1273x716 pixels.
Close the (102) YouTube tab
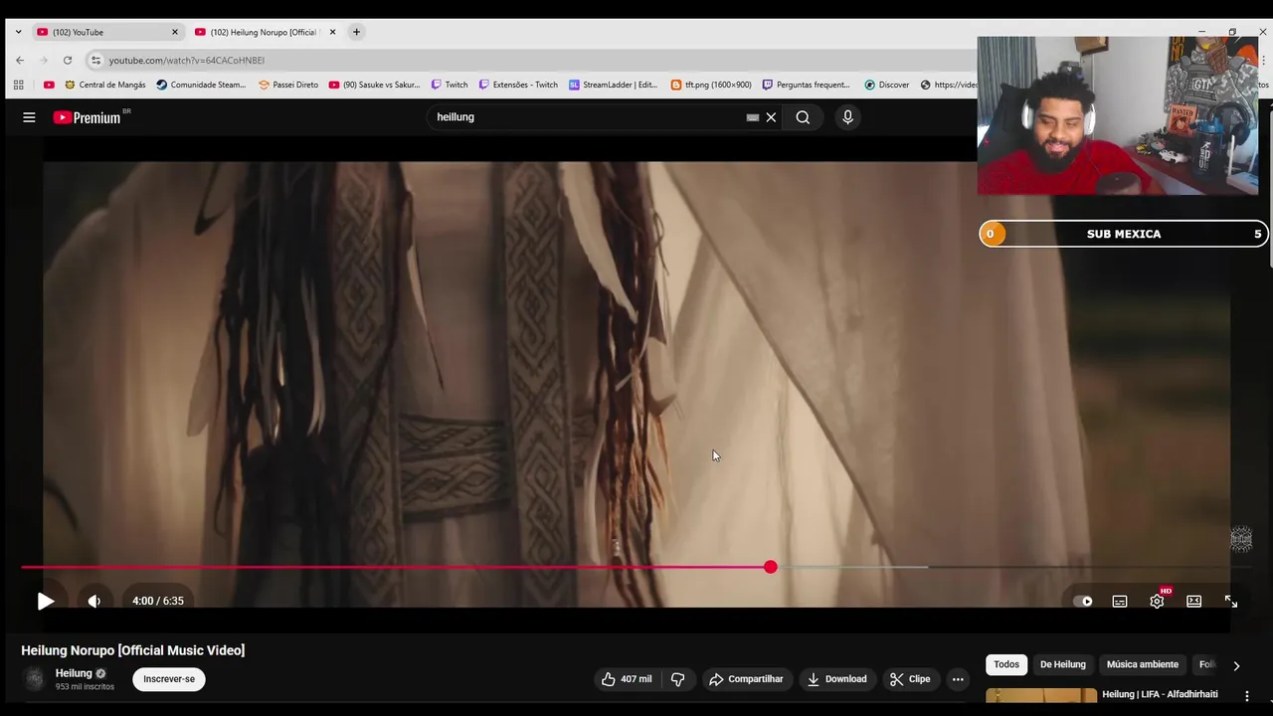coord(175,32)
